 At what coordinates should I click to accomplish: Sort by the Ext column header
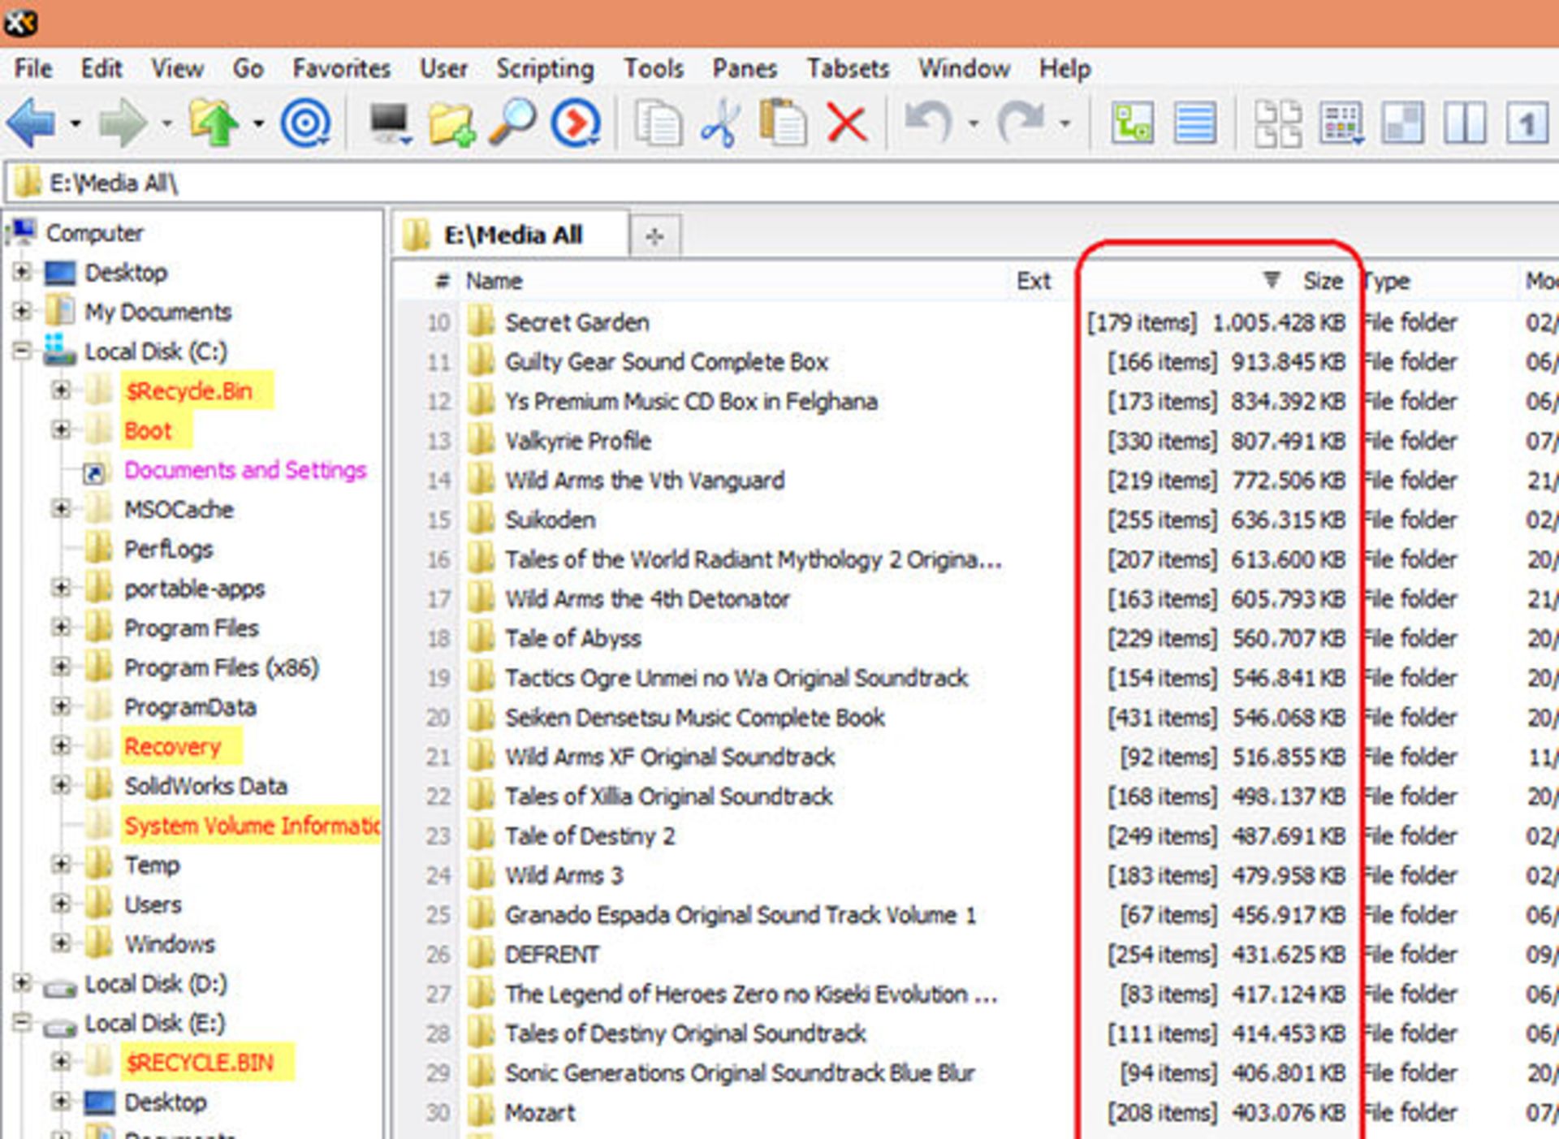click(x=1034, y=281)
